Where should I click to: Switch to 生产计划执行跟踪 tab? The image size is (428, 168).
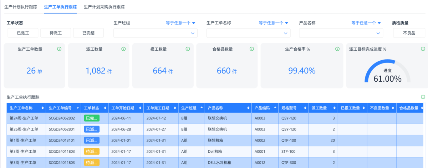21,7
